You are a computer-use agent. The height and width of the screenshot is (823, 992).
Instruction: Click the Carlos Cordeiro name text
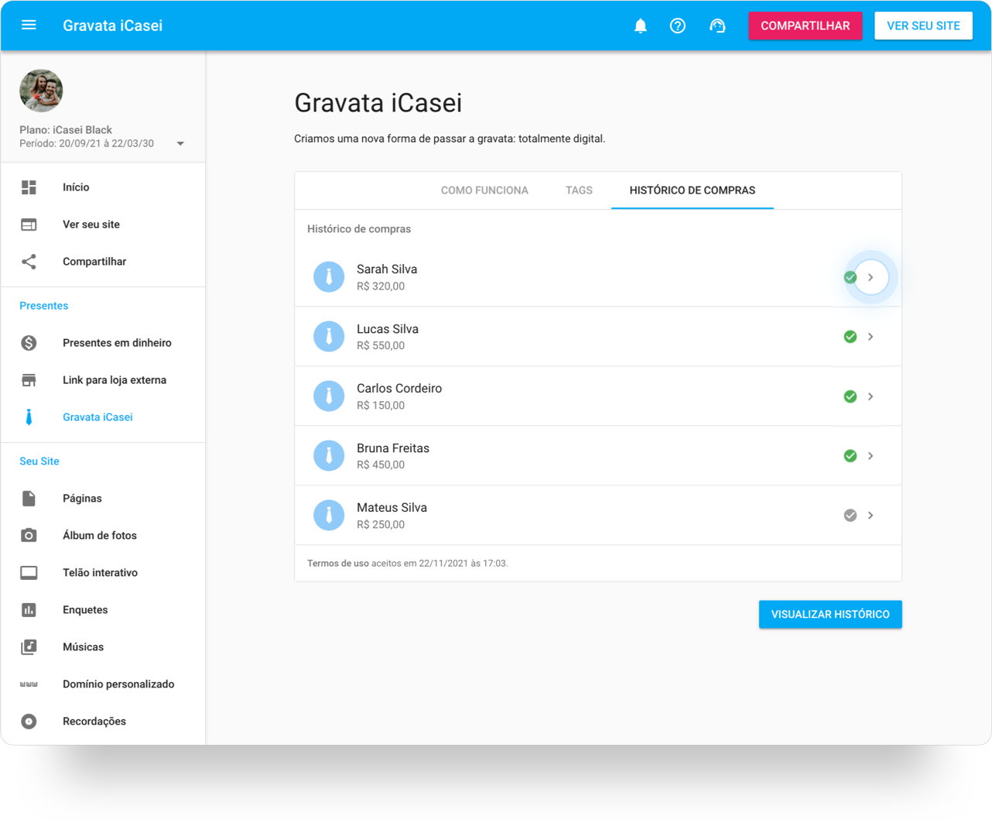click(x=399, y=389)
